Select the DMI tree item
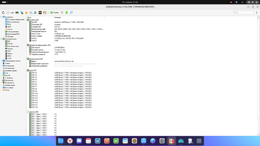 pos(9,24)
